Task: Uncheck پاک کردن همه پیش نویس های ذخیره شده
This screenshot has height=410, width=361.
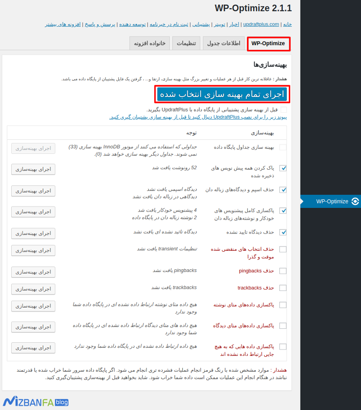Action: pyautogui.click(x=283, y=168)
